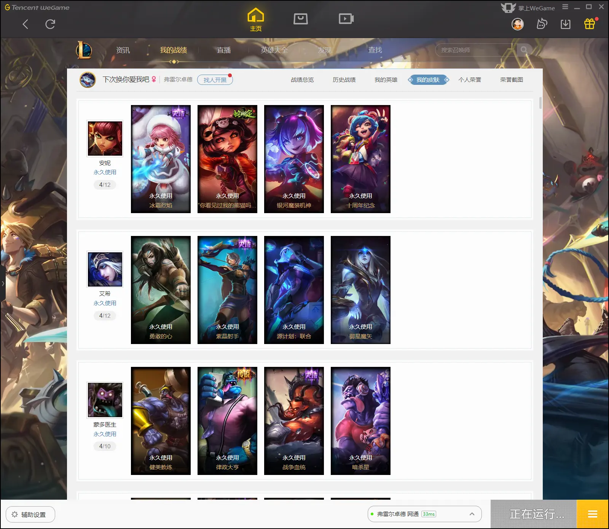This screenshot has width=609, height=529.
Task: Switch to 历史战绩 sub-tab
Action: (x=344, y=80)
